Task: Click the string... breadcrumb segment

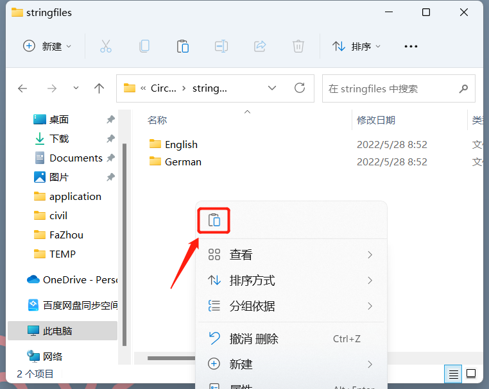Action: 210,88
